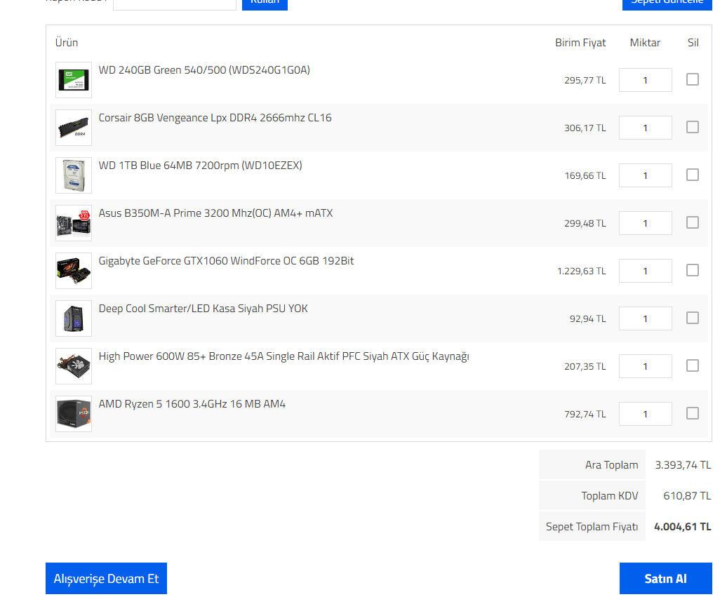Open the High Power 600W PSU thumbnail
The height and width of the screenshot is (611, 727).
73,366
